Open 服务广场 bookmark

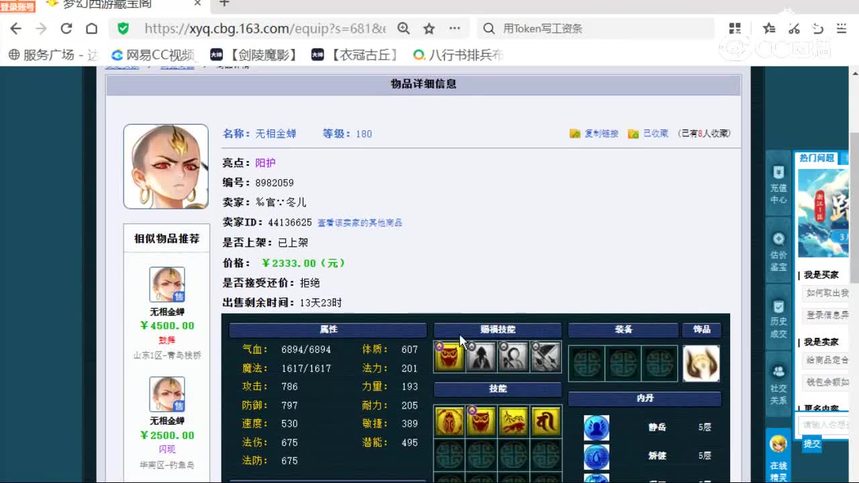pyautogui.click(x=52, y=55)
